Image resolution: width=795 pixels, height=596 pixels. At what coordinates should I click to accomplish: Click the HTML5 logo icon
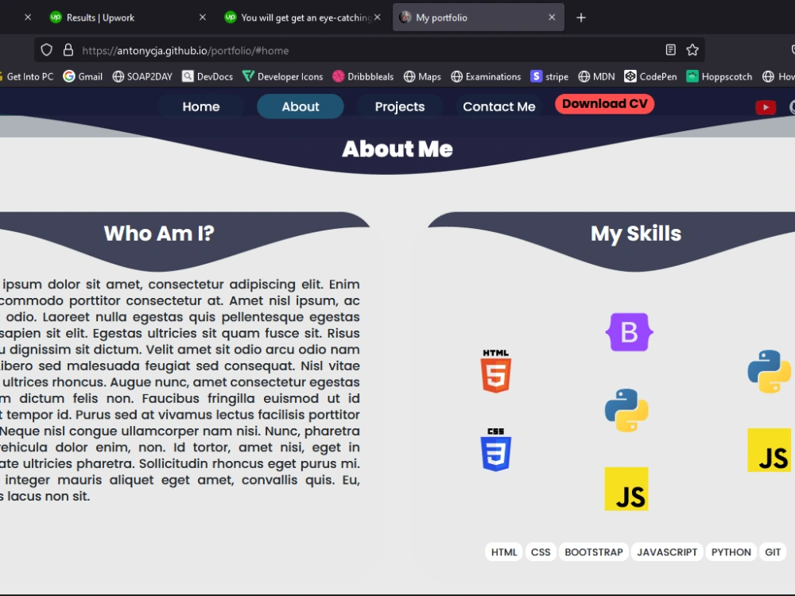pos(496,371)
